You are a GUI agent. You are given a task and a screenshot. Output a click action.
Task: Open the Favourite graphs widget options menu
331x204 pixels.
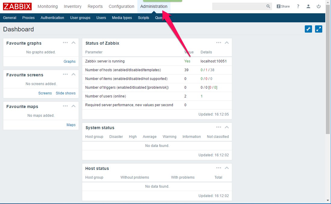coord(65,43)
